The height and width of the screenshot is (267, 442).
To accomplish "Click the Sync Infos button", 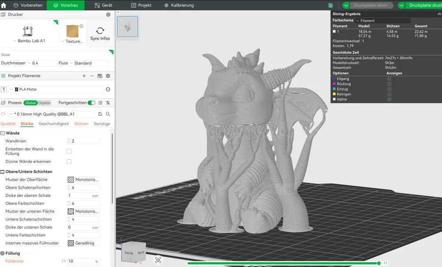I will point(100,34).
